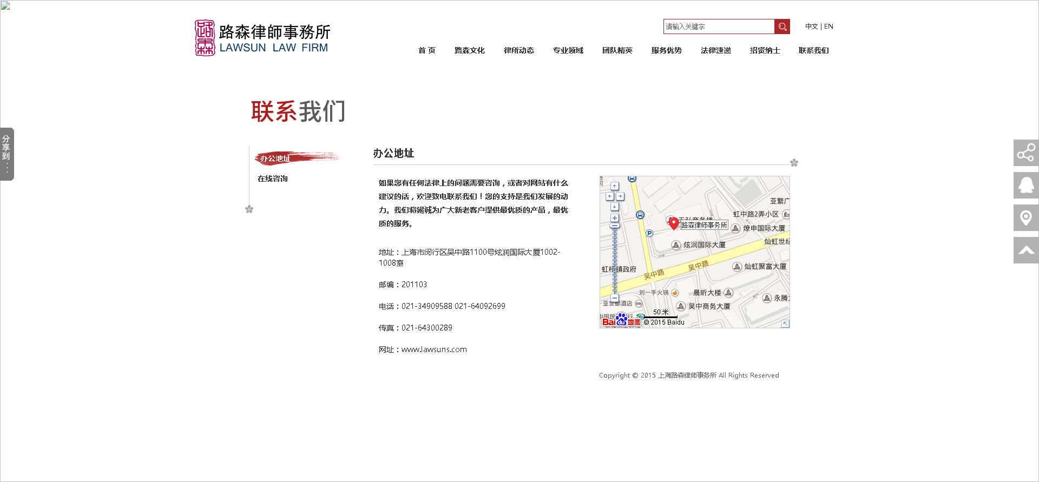Zoom out the map with bottom minus button

click(x=615, y=298)
